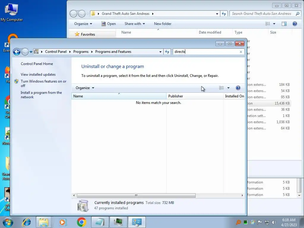Click the orange magnifier tray icon

238,222
